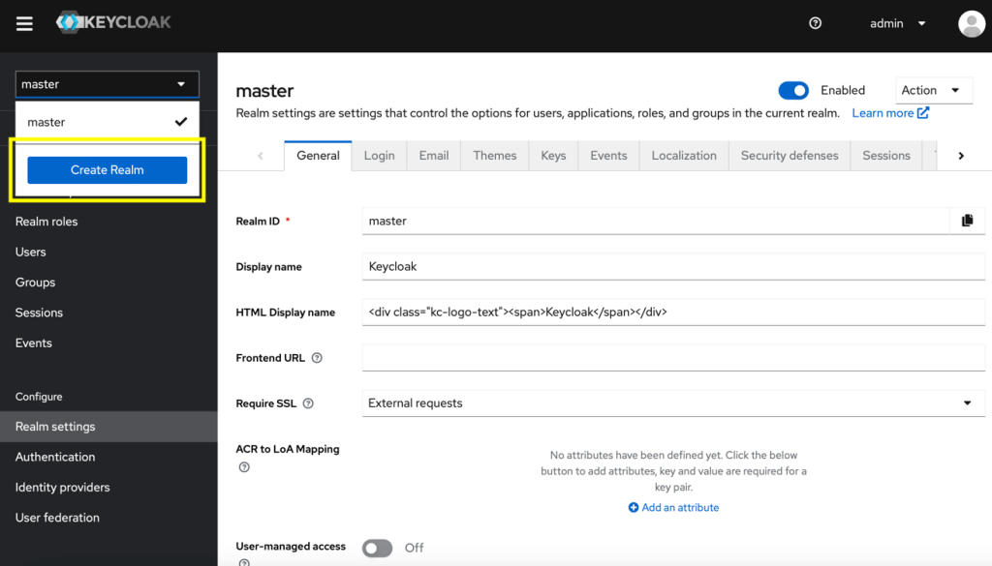This screenshot has height=566, width=992.
Task: Copy the Realm ID using the copy icon
Action: coord(967,221)
